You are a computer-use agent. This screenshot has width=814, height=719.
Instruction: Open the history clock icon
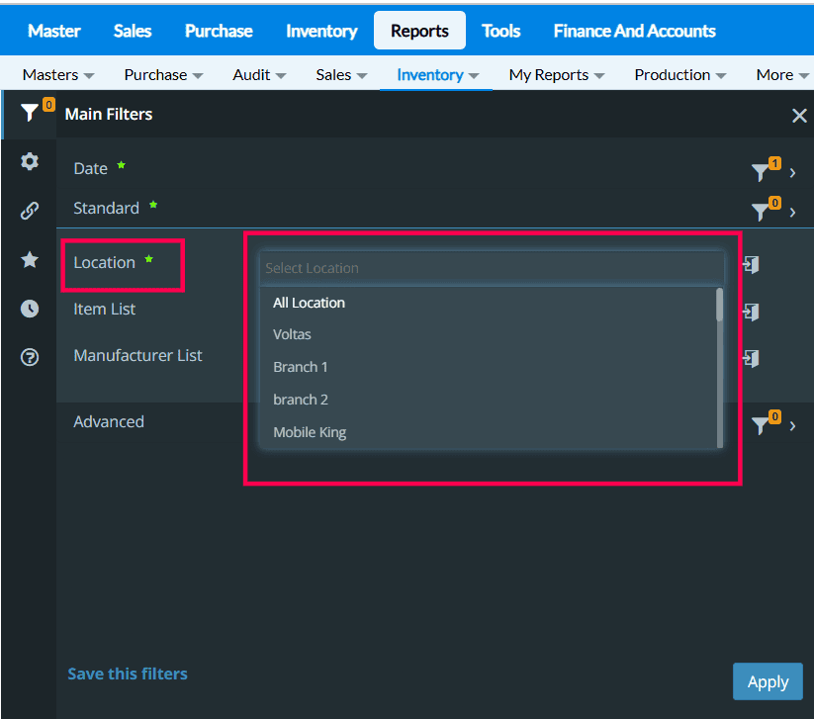(x=30, y=309)
